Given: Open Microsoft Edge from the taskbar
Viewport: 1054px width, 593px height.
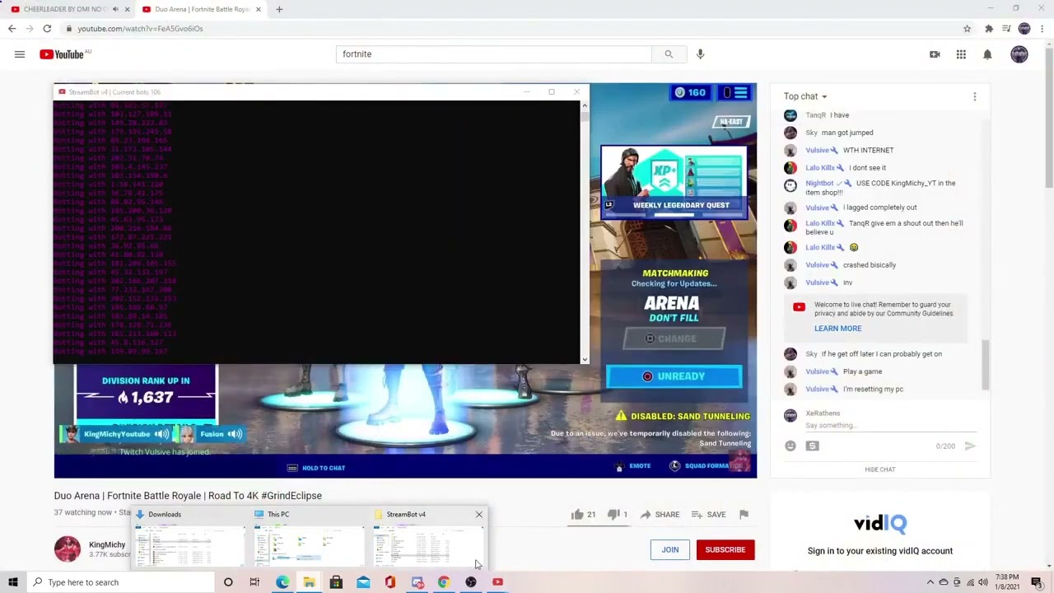Looking at the screenshot, I should [x=282, y=582].
